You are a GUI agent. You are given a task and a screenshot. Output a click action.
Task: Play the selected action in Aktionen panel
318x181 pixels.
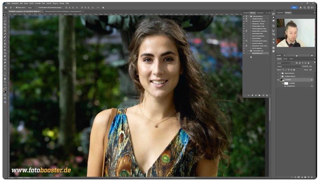click(x=256, y=95)
